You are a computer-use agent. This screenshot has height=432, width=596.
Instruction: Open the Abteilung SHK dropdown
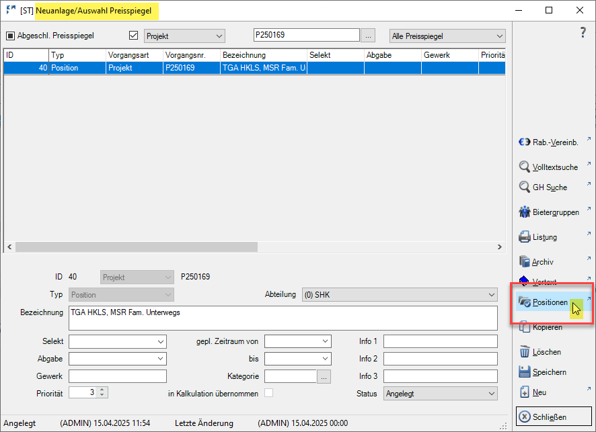[400, 295]
